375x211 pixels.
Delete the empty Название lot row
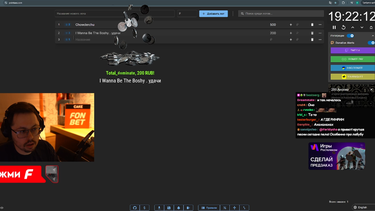312,40
